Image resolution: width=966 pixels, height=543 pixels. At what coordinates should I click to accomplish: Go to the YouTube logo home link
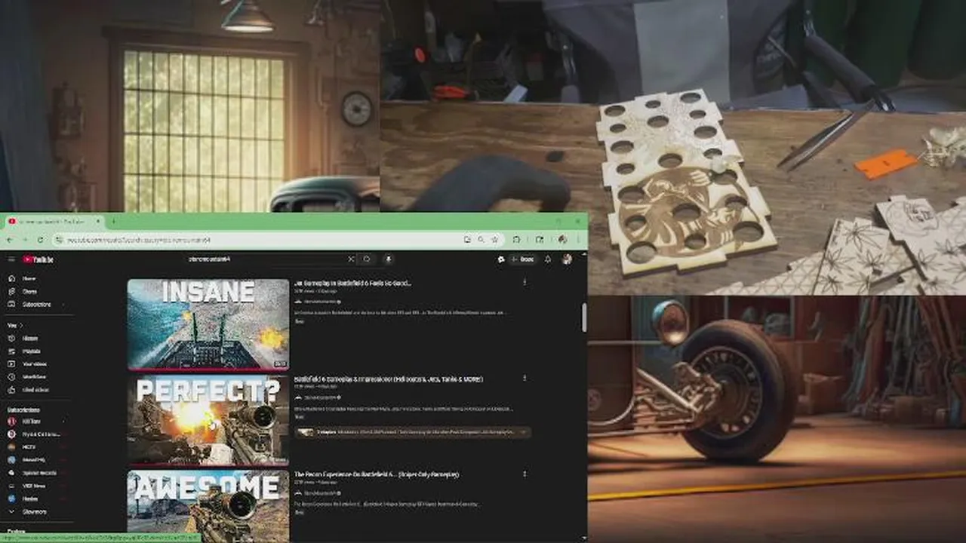click(38, 259)
